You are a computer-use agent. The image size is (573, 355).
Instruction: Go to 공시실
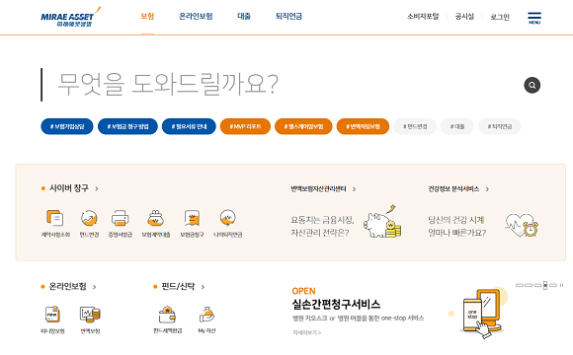tap(464, 17)
